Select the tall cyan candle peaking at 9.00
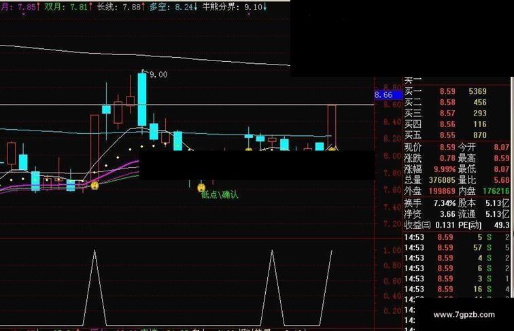Screen dimensions: 514x331 142,99
